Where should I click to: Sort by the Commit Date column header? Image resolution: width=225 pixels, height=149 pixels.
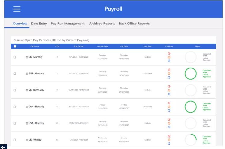(x=102, y=46)
